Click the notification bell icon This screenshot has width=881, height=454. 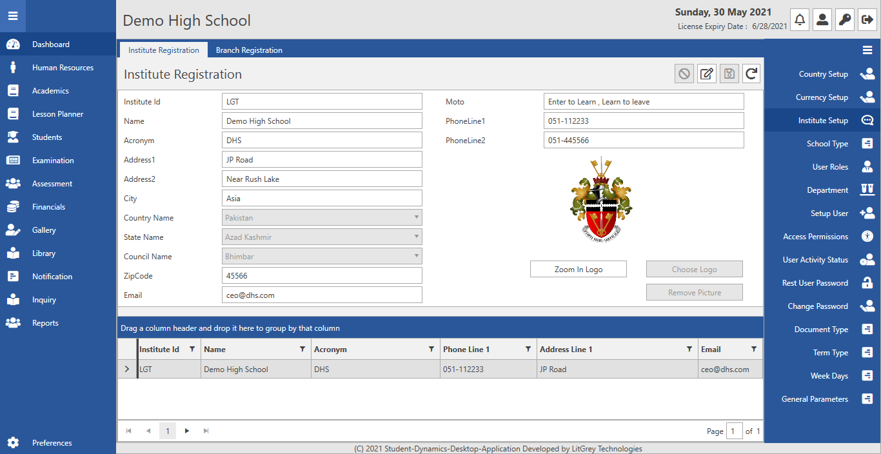[x=800, y=19]
